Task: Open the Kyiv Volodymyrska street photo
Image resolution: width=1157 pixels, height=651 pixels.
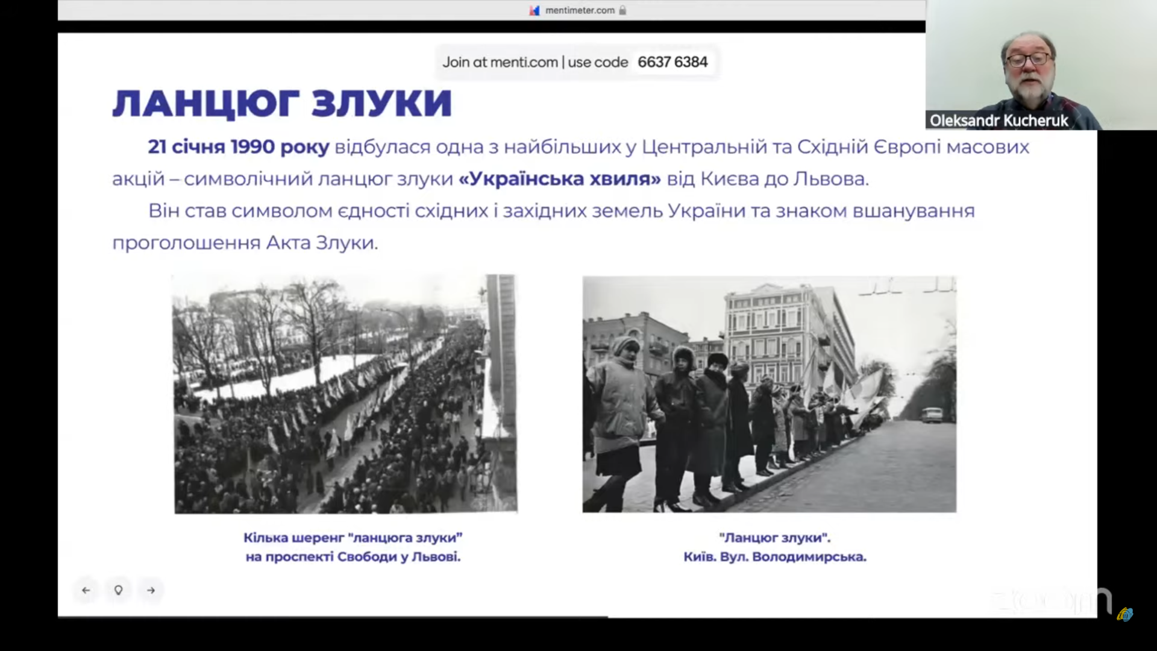Action: 769,394
